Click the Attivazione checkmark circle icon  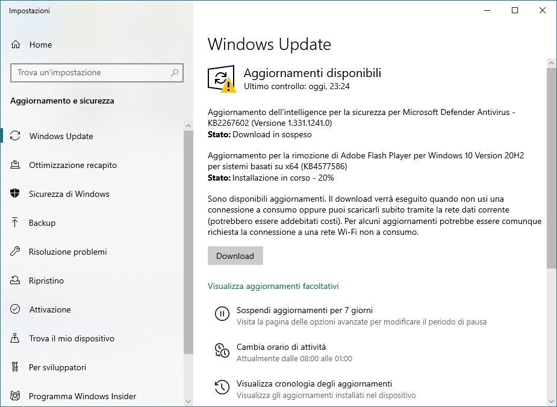(x=15, y=309)
